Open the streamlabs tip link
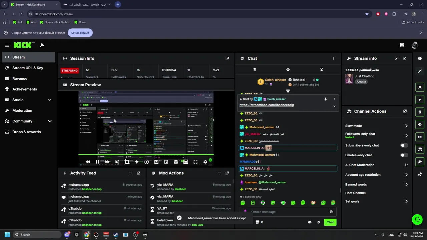The width and height of the screenshot is (427, 240). pos(267,105)
